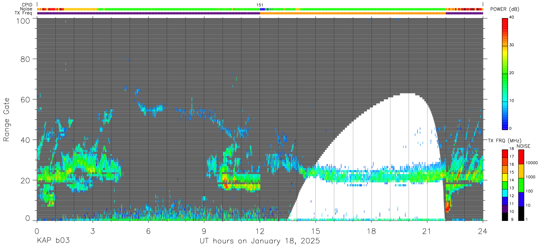The height and width of the screenshot is (250, 543).
Task: Click the 30 tick on power colorbar
Action: 512,45
